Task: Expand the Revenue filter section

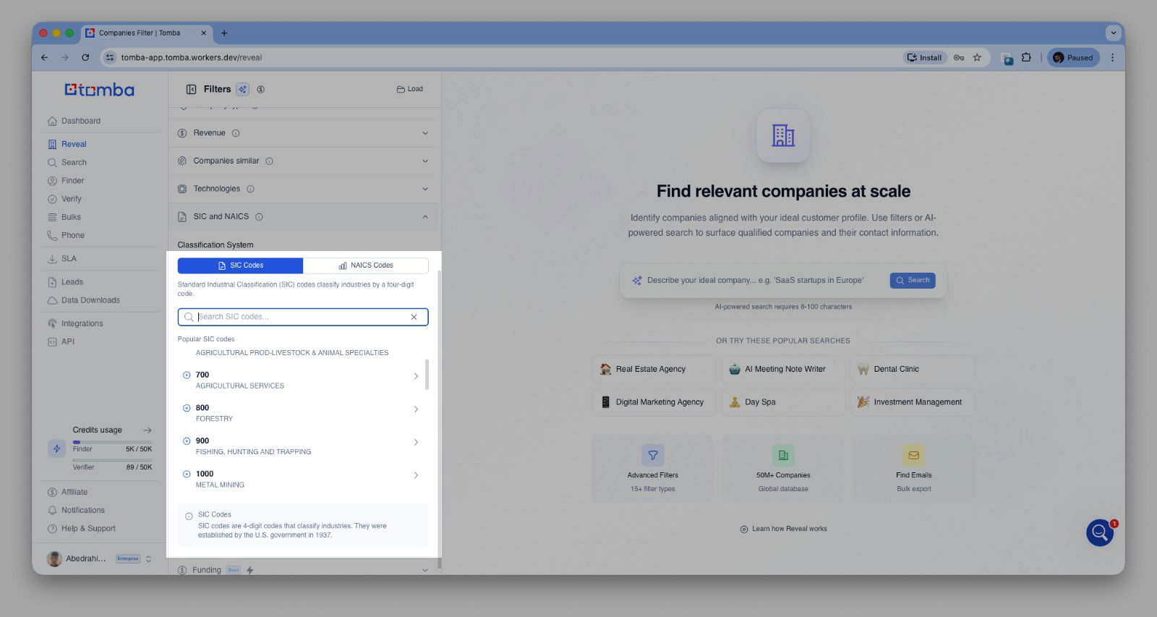Action: 425,133
